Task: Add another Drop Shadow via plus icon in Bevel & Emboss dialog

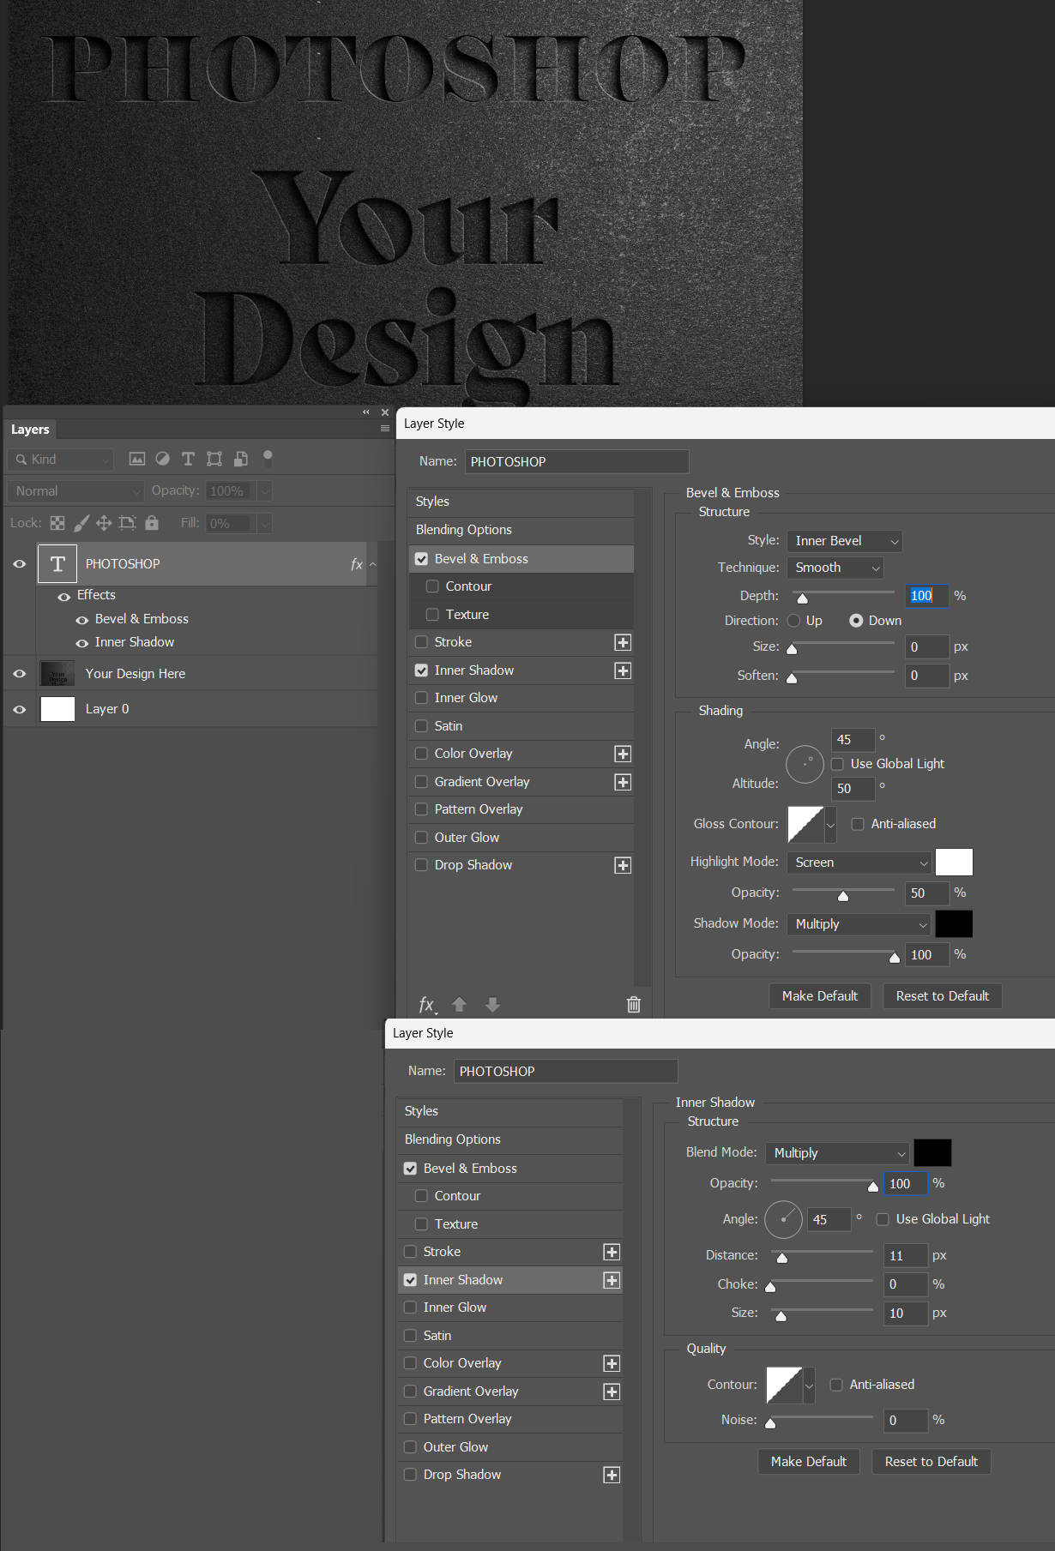Action: point(623,865)
